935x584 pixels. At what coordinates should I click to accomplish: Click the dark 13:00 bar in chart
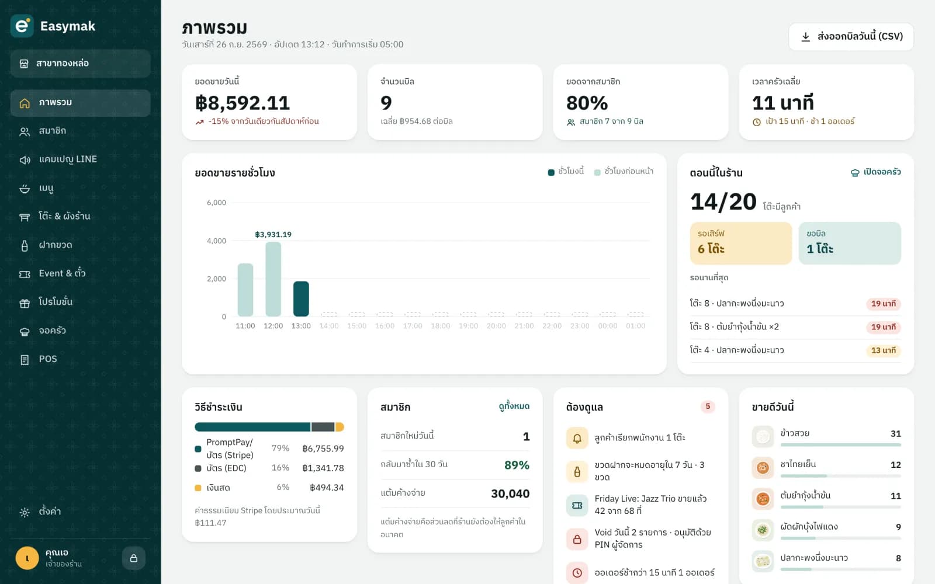tap(301, 299)
